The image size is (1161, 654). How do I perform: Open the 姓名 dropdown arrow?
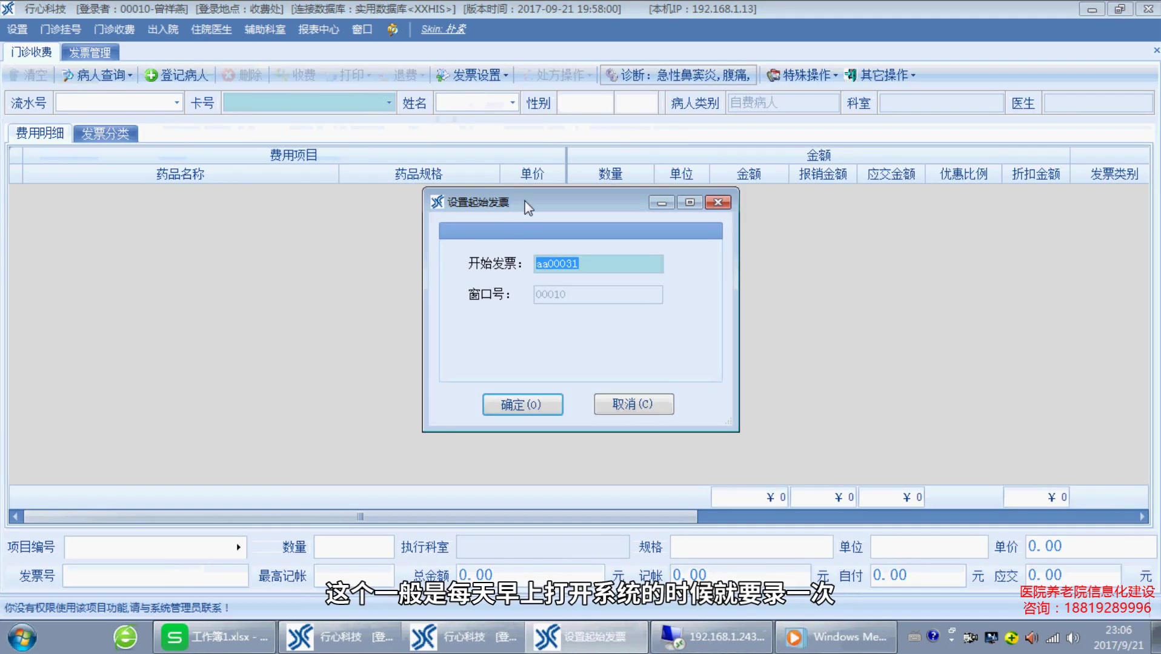pos(512,102)
